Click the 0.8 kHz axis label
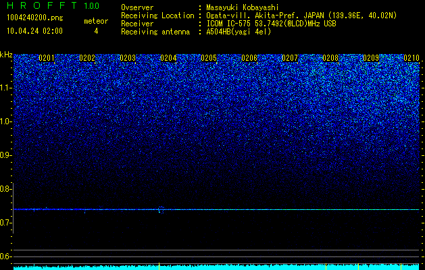The width and height of the screenshot is (425, 270). pos(6,189)
